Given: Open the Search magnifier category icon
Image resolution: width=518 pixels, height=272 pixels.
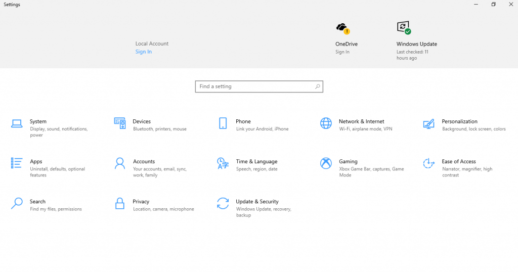Looking at the screenshot, I should tap(17, 203).
